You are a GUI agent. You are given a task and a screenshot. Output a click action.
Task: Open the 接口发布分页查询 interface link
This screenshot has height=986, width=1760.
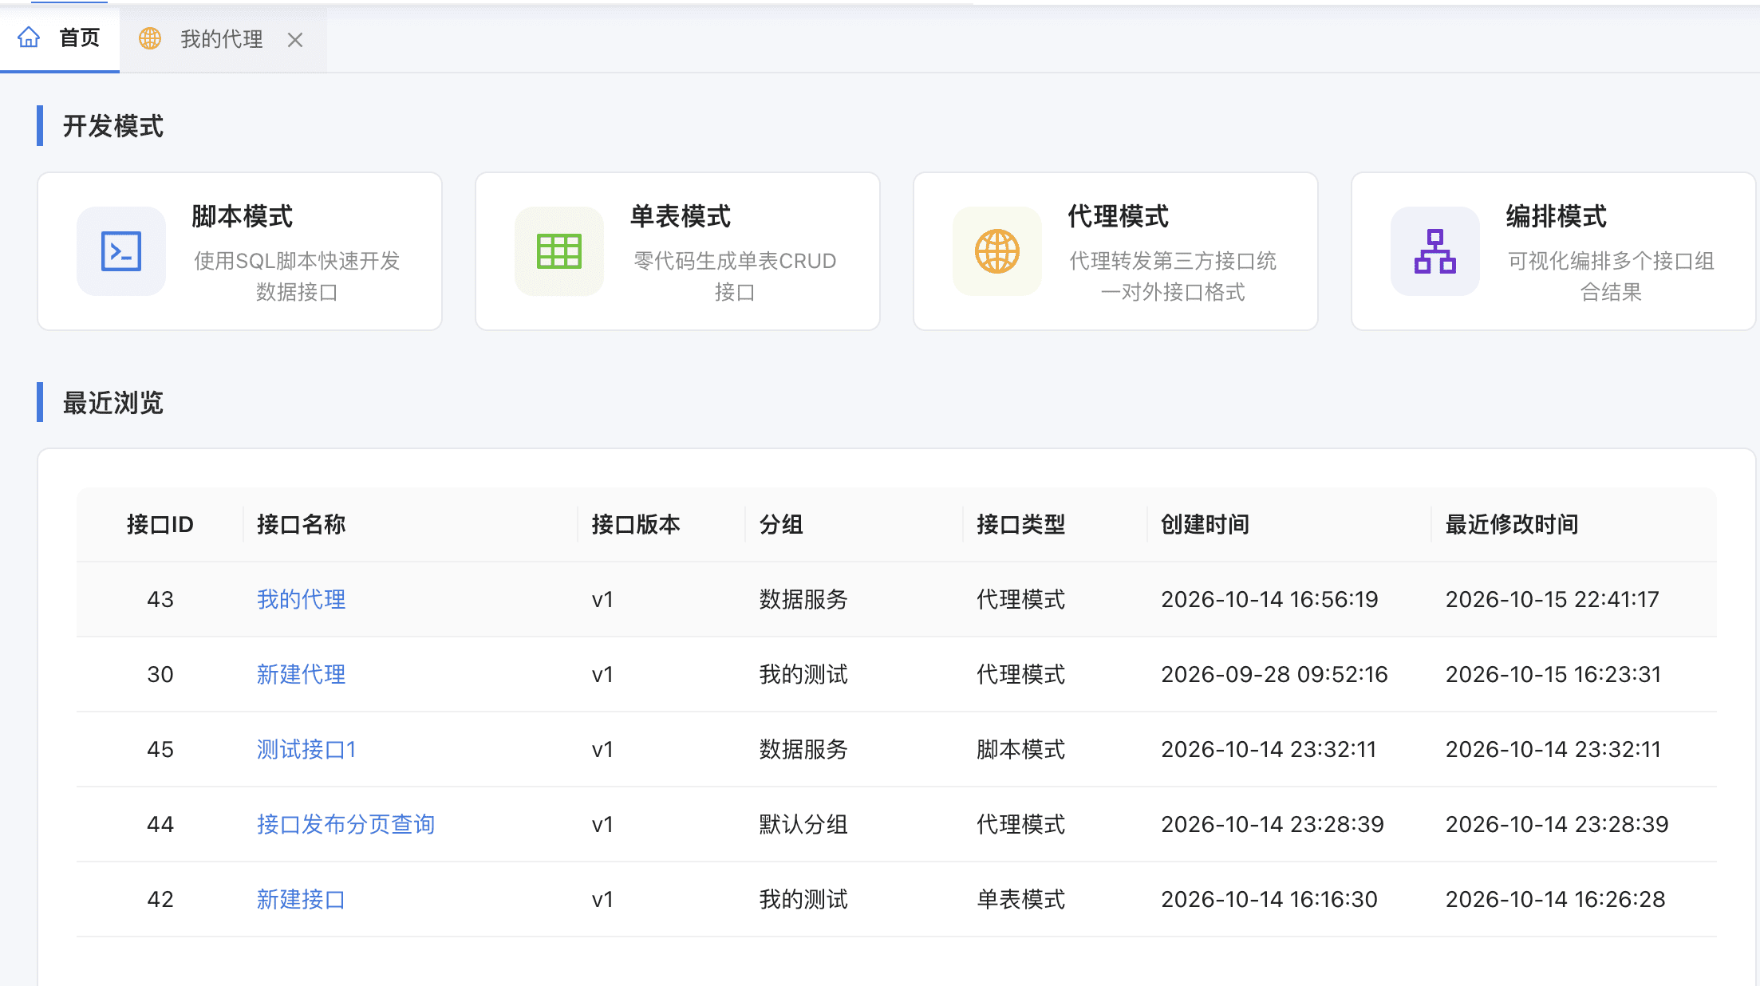(345, 824)
